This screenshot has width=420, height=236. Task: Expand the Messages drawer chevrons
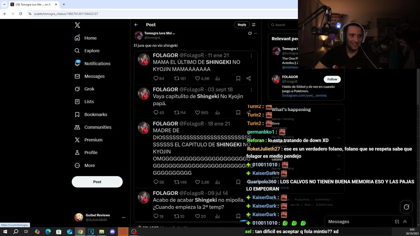click(405, 222)
